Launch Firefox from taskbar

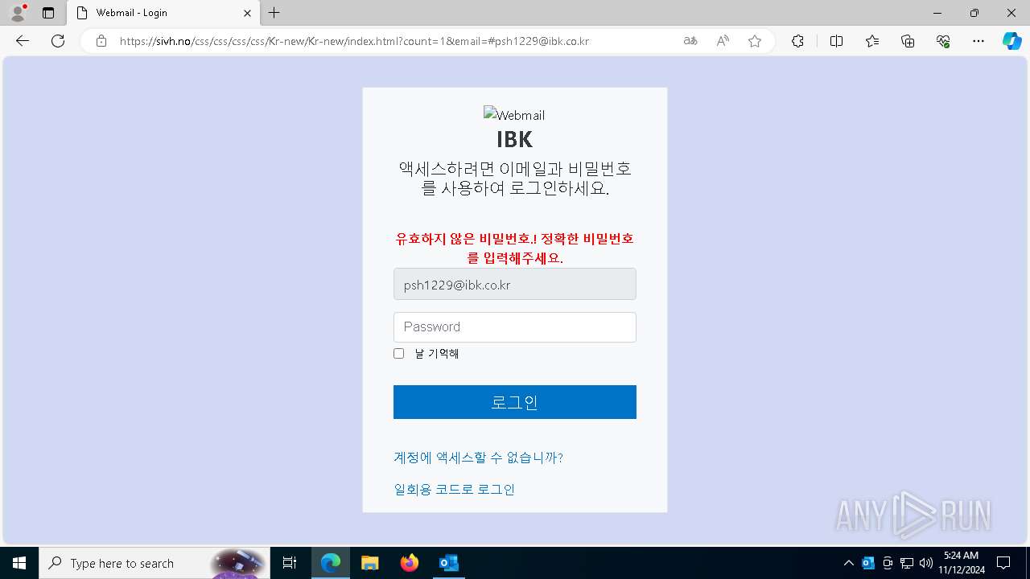coord(410,563)
